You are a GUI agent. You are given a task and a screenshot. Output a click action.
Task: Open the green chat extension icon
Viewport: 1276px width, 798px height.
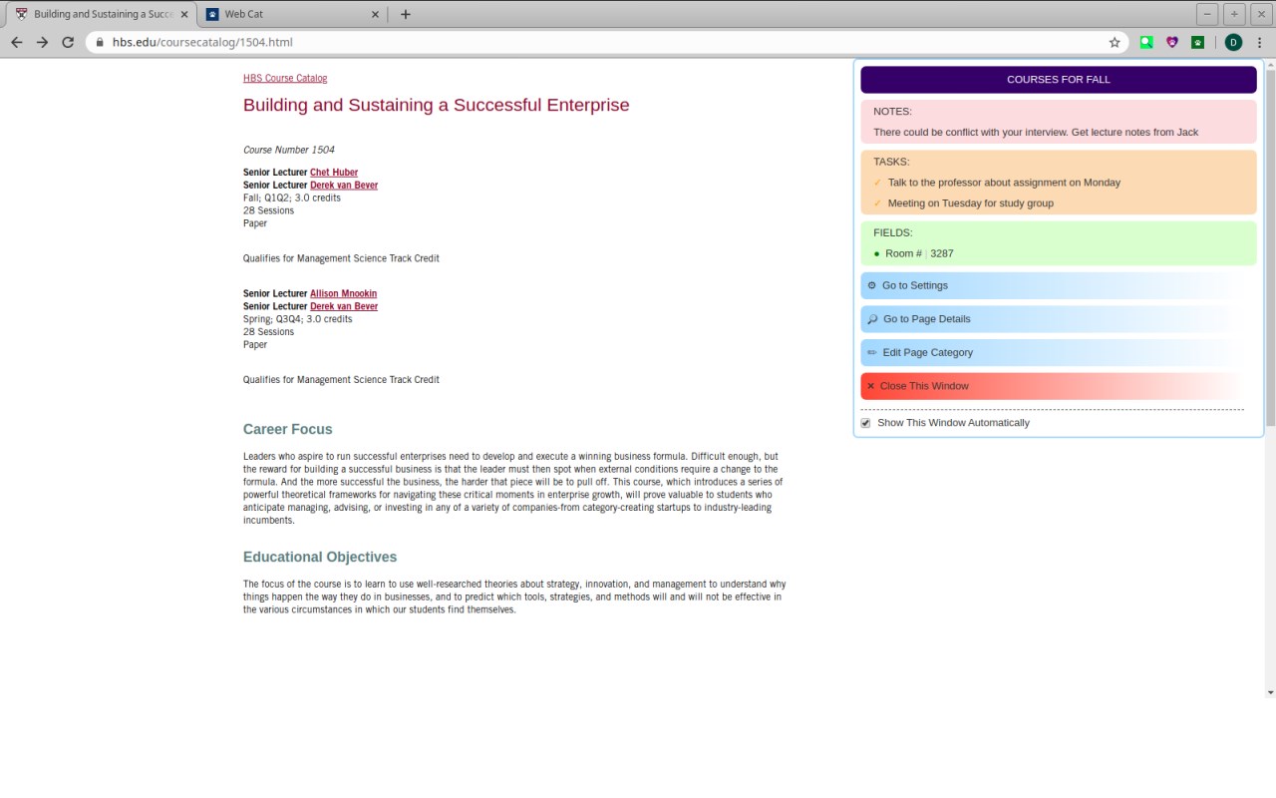tap(1146, 42)
